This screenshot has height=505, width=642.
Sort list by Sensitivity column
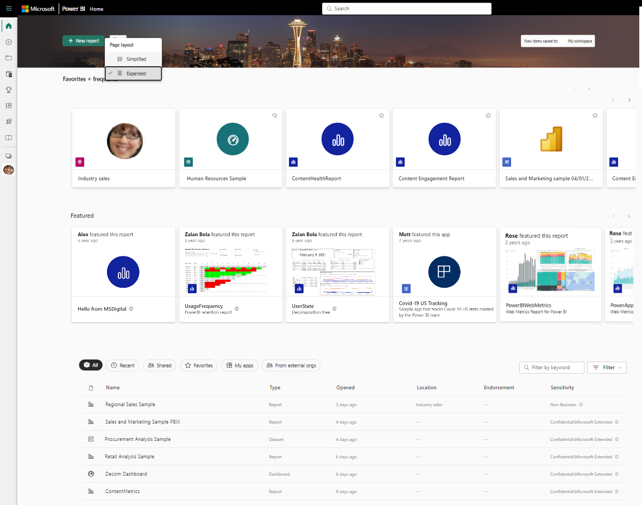[x=562, y=388]
